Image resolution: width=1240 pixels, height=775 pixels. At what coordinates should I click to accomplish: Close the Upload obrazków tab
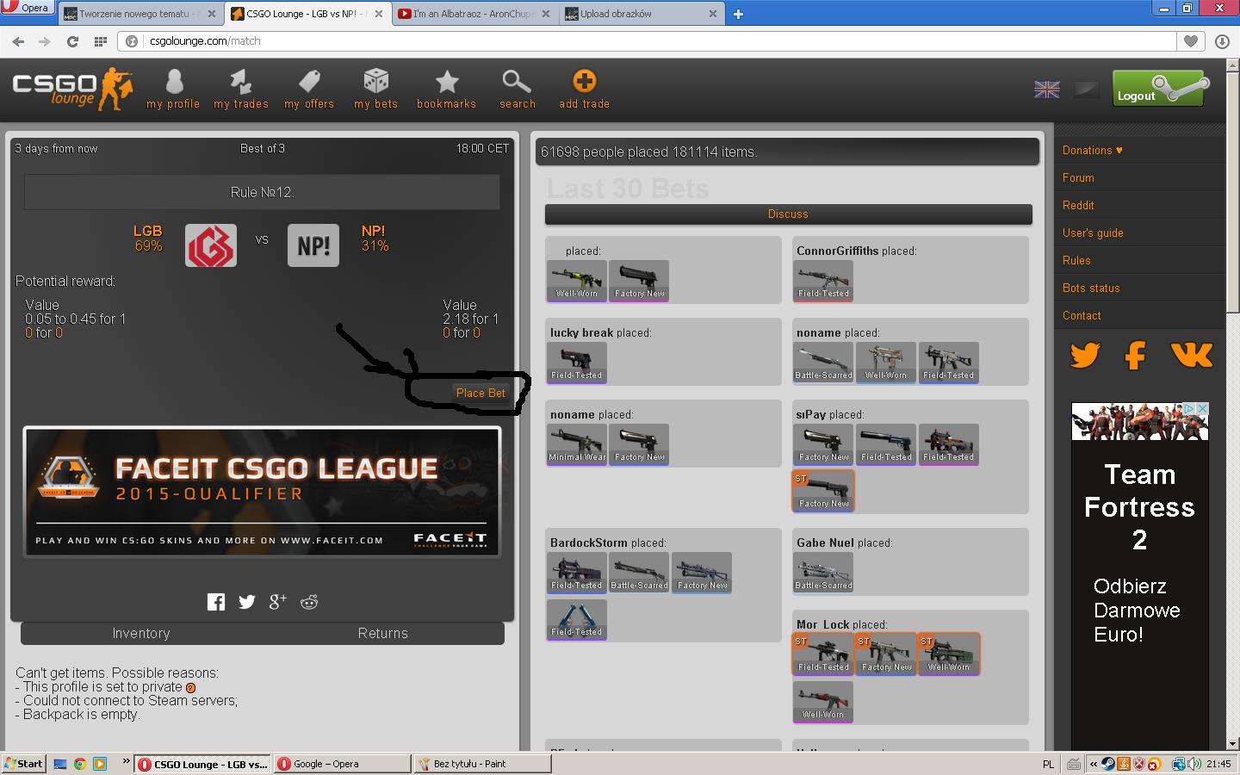[x=712, y=14]
